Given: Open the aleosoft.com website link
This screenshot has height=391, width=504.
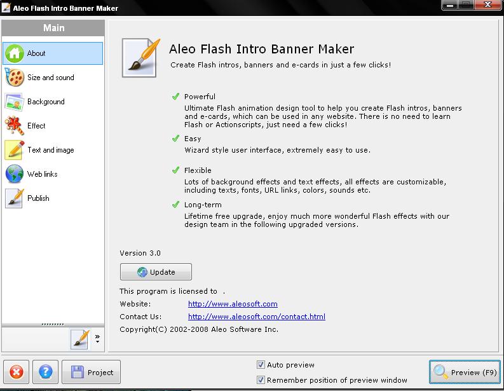Looking at the screenshot, I should pos(233,304).
